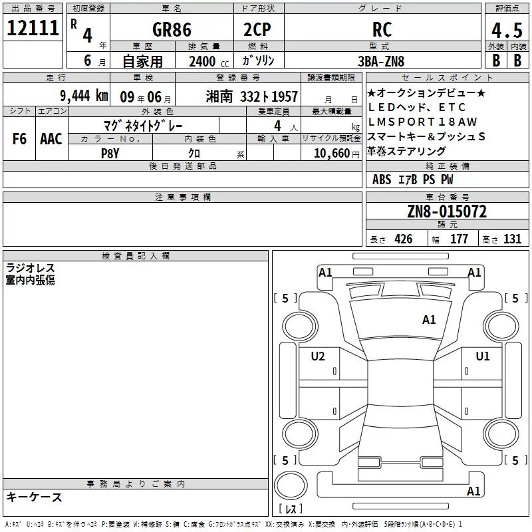Click the 注意事項欄 header

click(x=182, y=197)
